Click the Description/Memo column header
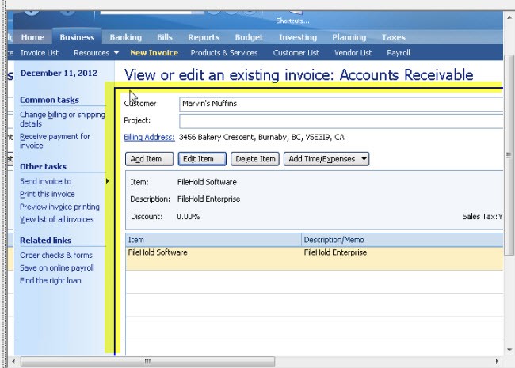The image size is (515, 368). coord(402,240)
